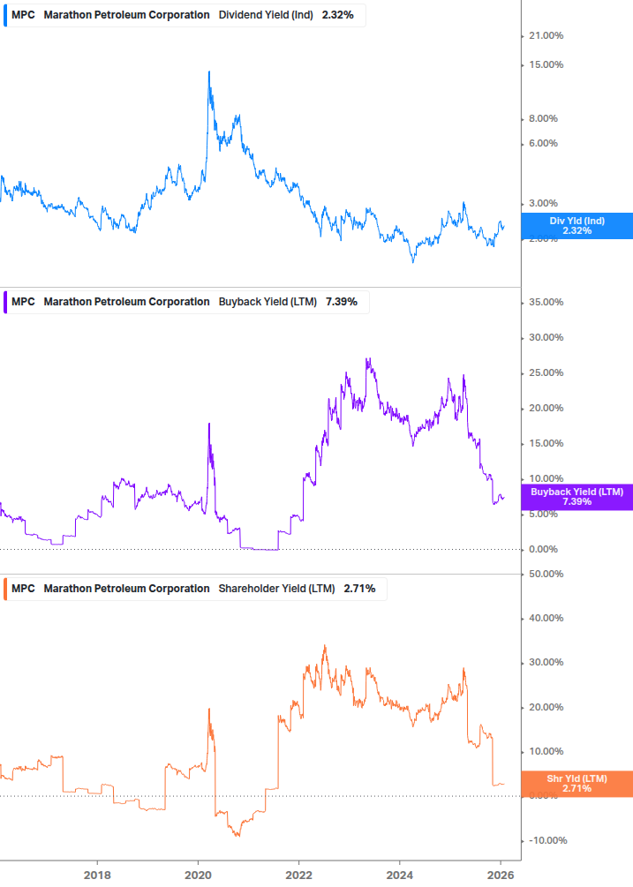Click the blue Dividend Yield legend color bar
This screenshot has width=633, height=887.
click(6, 15)
